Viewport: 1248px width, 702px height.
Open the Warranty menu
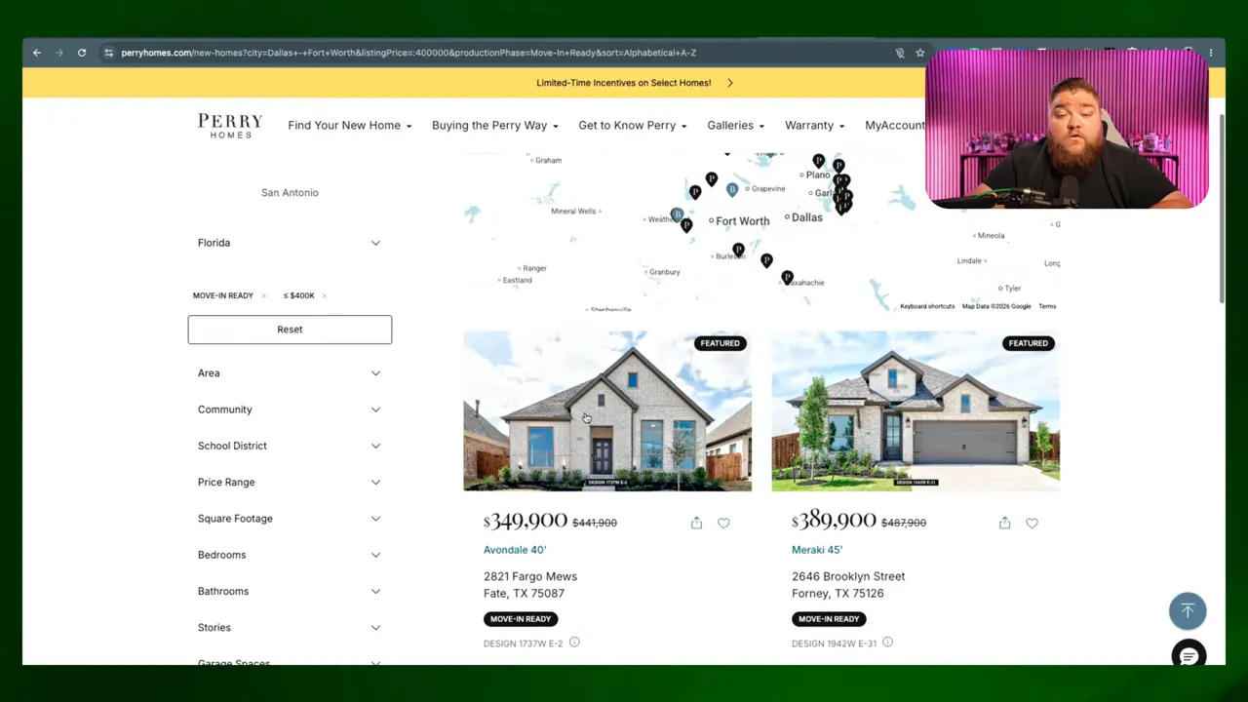pyautogui.click(x=814, y=125)
